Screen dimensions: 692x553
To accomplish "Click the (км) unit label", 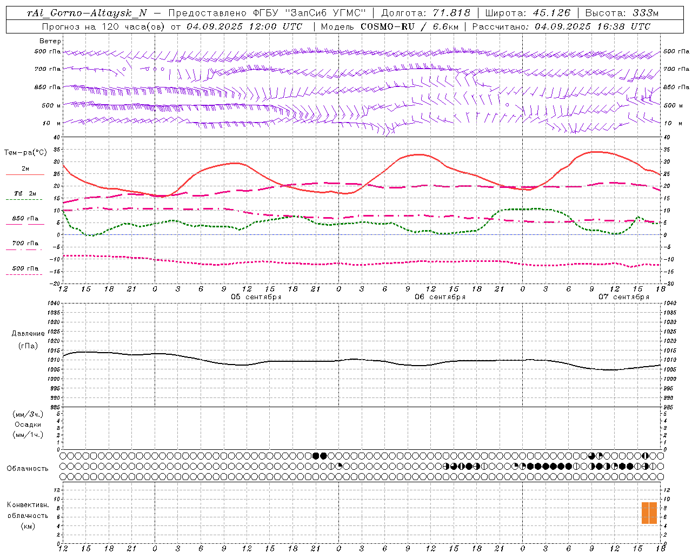I will (28, 526).
